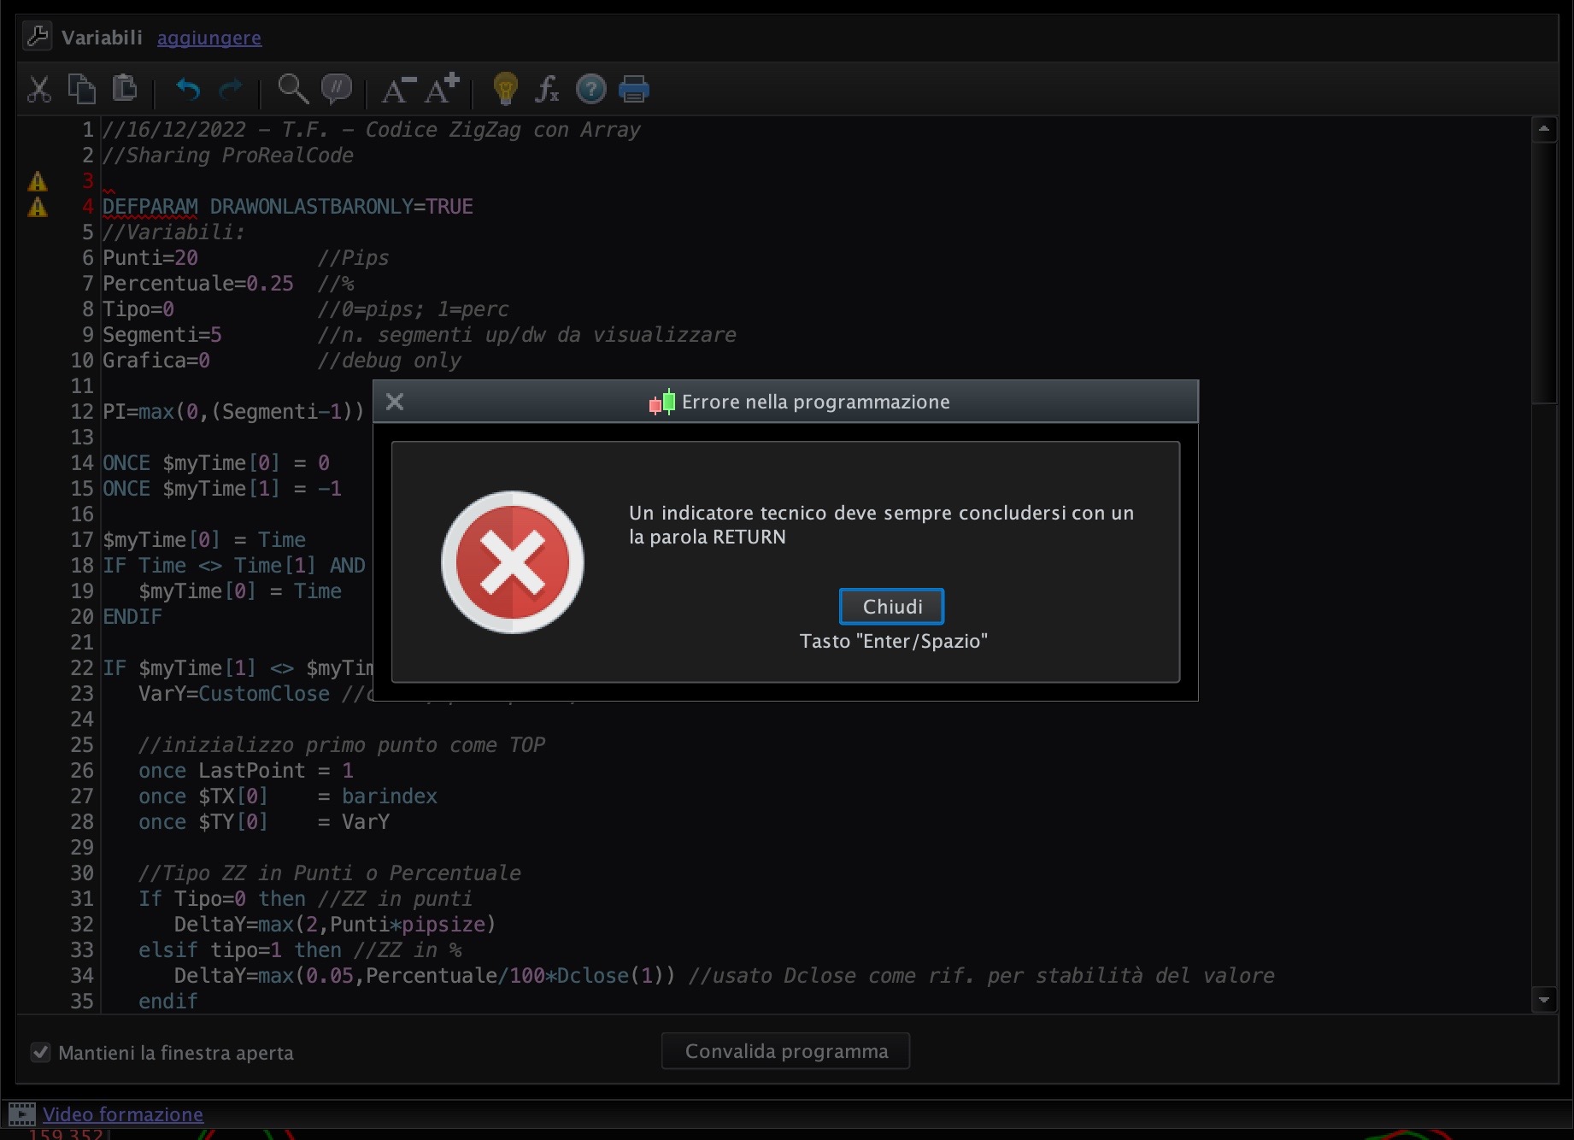Close the error dialog with X
Image resolution: width=1574 pixels, height=1140 pixels.
395,402
